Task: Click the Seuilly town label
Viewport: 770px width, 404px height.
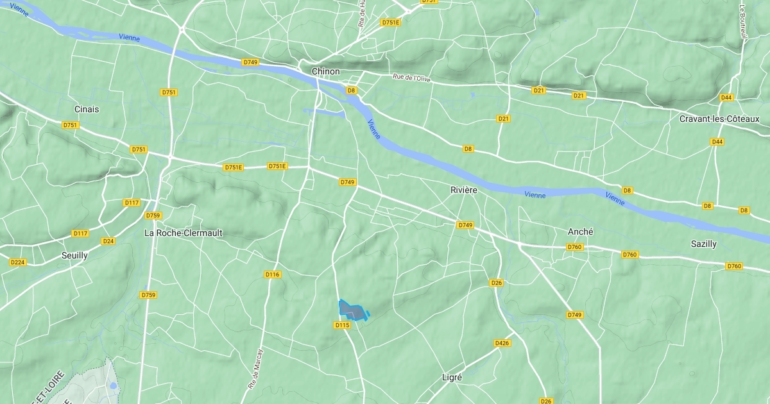Action: [74, 255]
